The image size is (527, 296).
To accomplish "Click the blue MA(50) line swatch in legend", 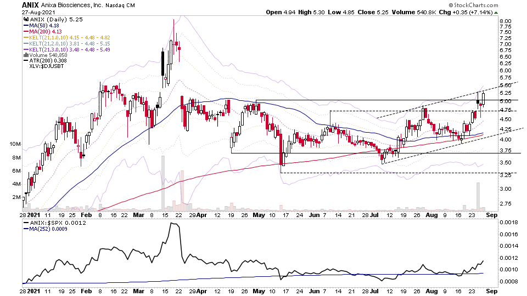I will pyautogui.click(x=26, y=26).
